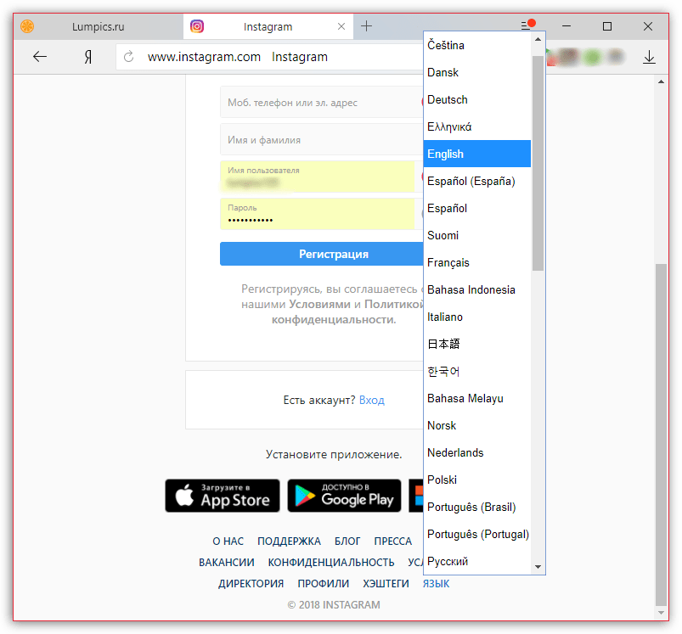Select Italiano option

pyautogui.click(x=476, y=317)
